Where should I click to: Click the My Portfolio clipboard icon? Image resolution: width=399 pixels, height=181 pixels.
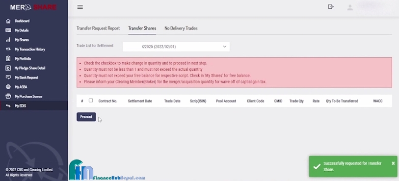click(8, 58)
